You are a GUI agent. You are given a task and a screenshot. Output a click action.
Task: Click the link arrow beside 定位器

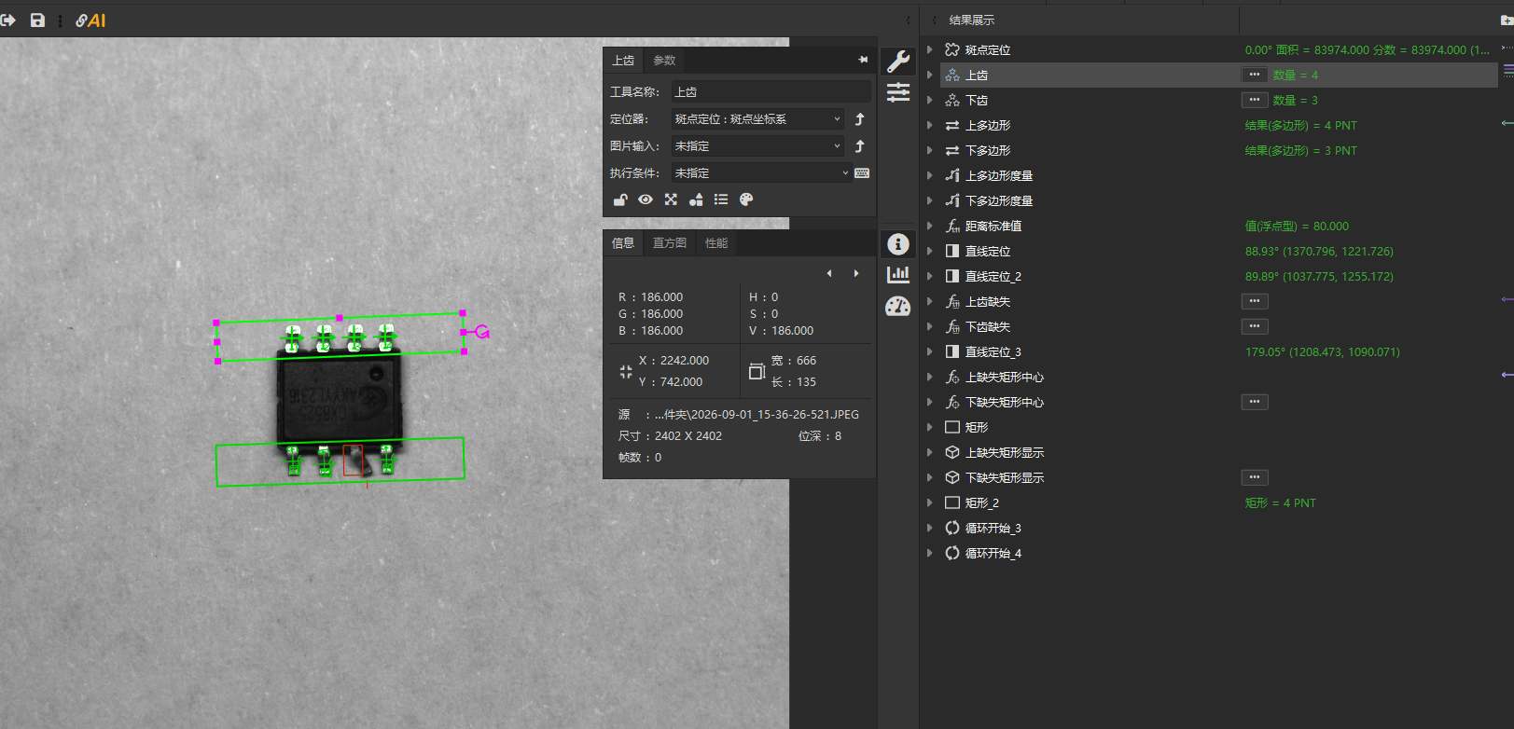(x=860, y=119)
